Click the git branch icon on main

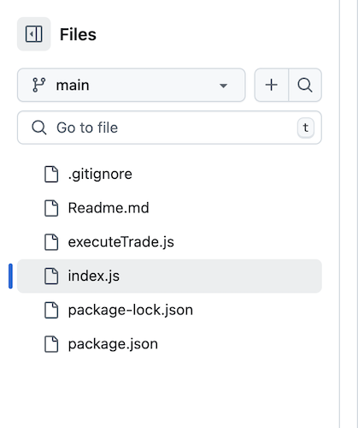[x=39, y=85]
